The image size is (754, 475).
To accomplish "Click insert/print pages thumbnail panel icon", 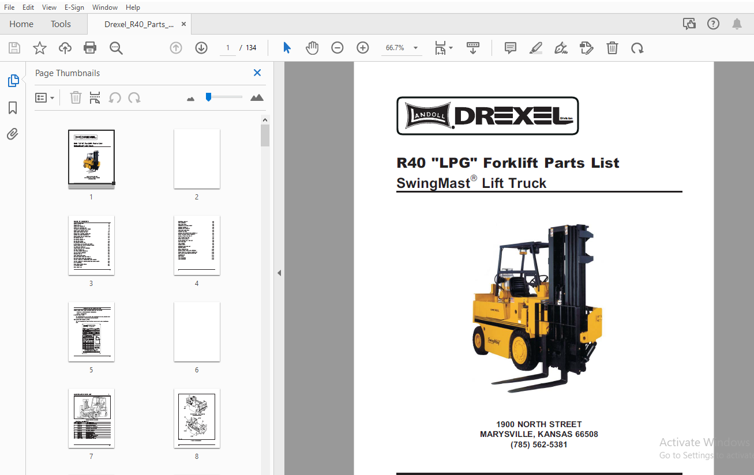I will [x=95, y=97].
